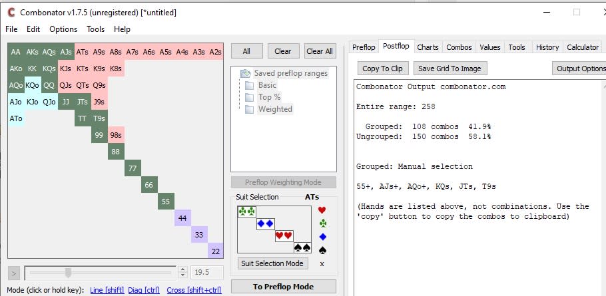Select the AA hand cell
The image size is (606, 296).
pos(16,52)
